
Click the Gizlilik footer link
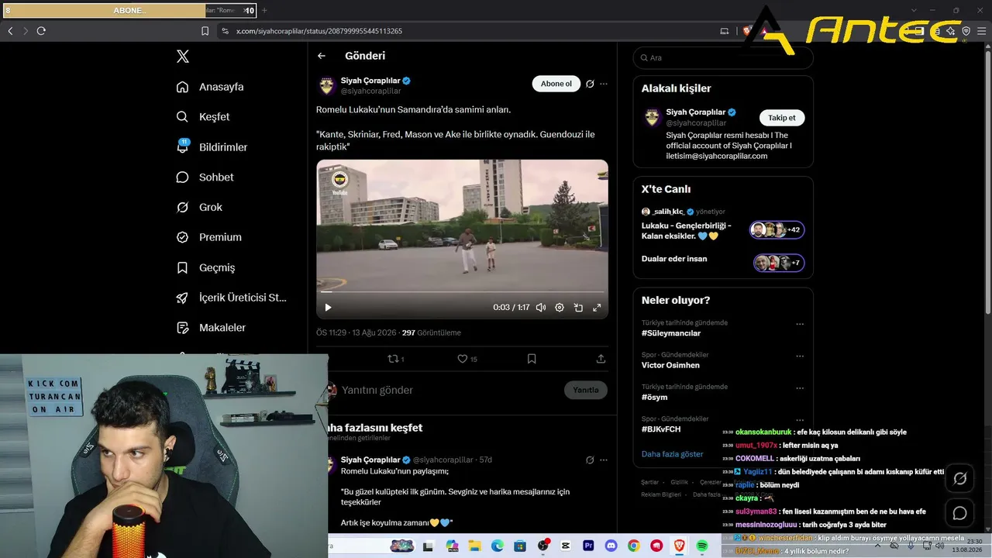point(679,482)
